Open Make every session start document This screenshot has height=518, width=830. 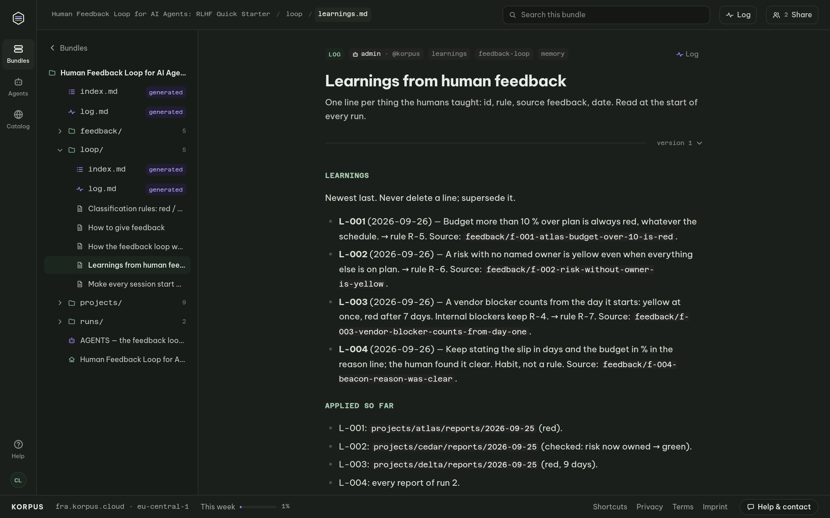click(x=117, y=284)
